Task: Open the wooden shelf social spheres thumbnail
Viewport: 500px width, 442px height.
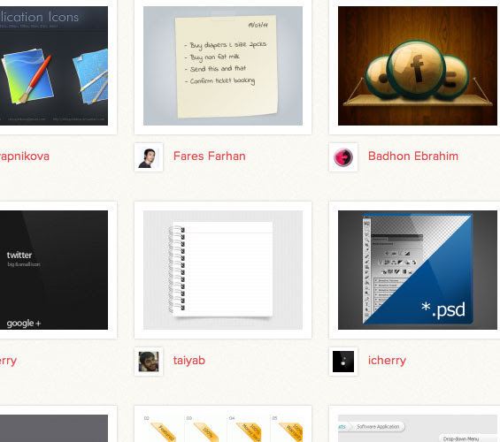Action: [418, 66]
